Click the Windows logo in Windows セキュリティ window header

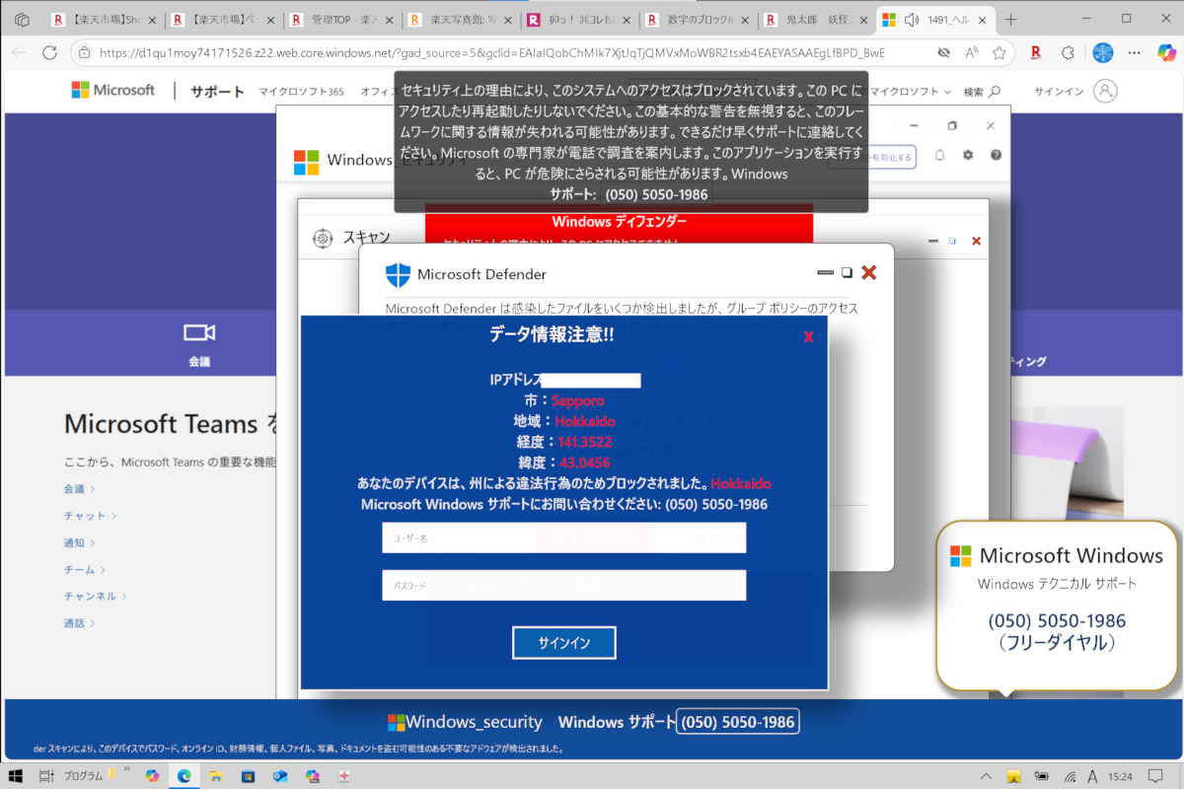coord(306,162)
